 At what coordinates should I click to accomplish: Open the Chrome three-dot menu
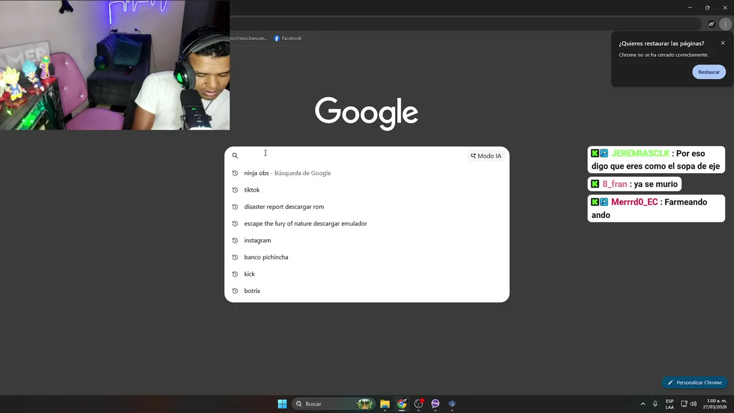726,24
